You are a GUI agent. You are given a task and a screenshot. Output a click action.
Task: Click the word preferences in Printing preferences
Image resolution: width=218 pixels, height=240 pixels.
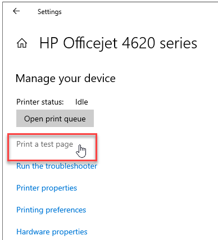66,210
